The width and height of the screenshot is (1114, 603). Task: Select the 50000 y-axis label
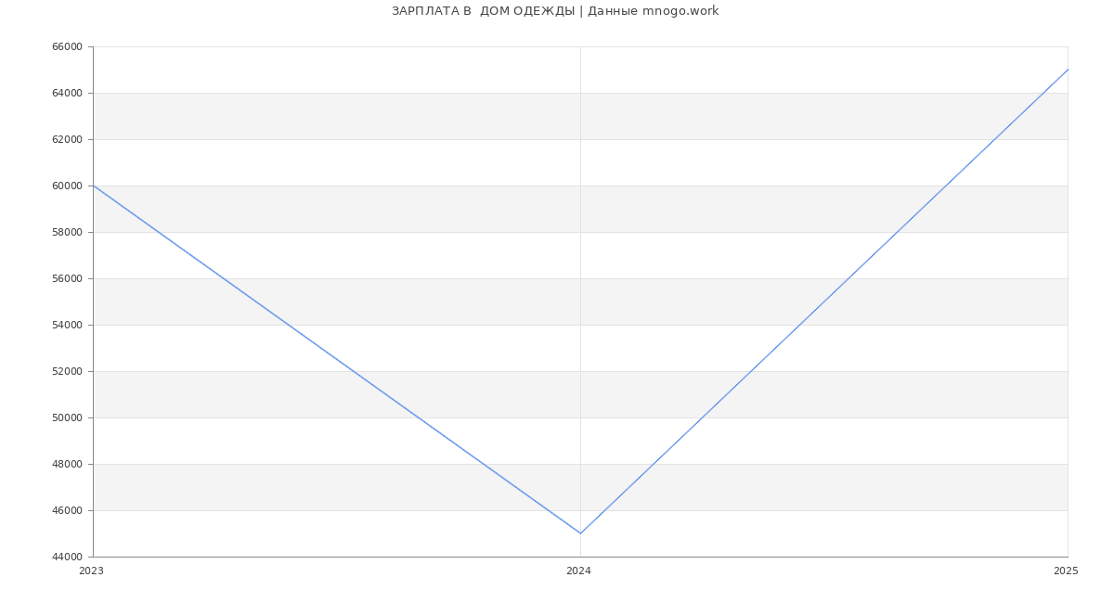tap(67, 417)
